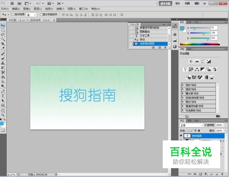
Task: Select the Eyedropper tool
Action: [x=3, y=48]
